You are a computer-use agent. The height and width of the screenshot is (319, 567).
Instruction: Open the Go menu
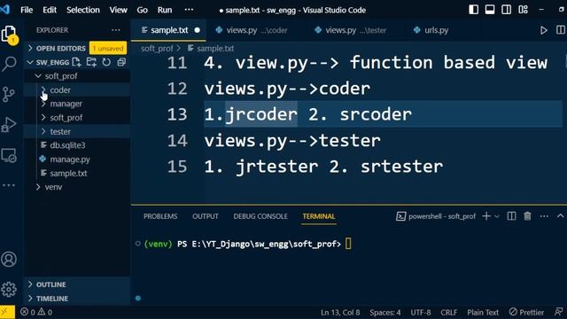point(142,10)
